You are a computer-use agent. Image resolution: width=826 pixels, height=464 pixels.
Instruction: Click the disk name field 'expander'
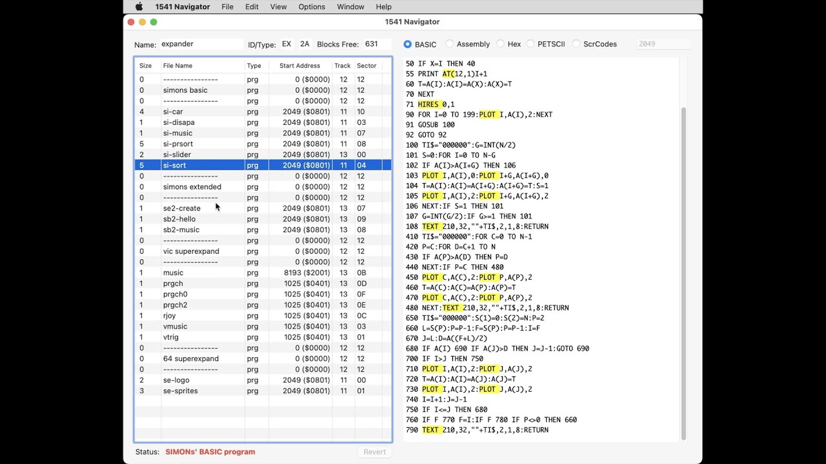point(201,44)
